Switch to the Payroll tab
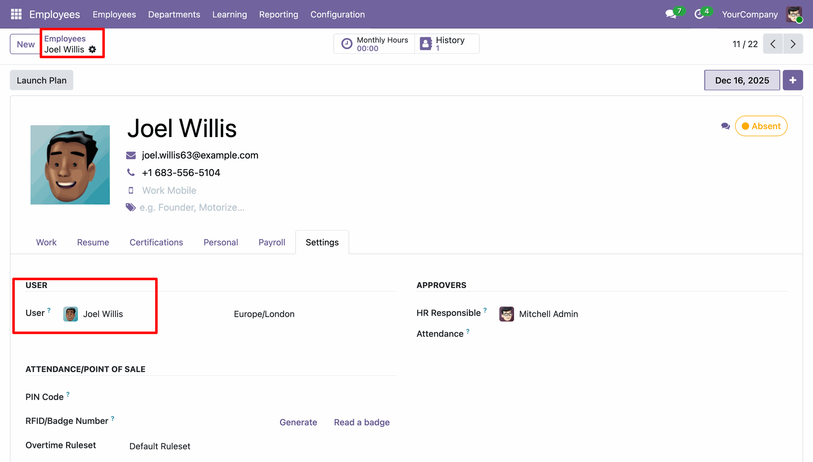 click(271, 242)
